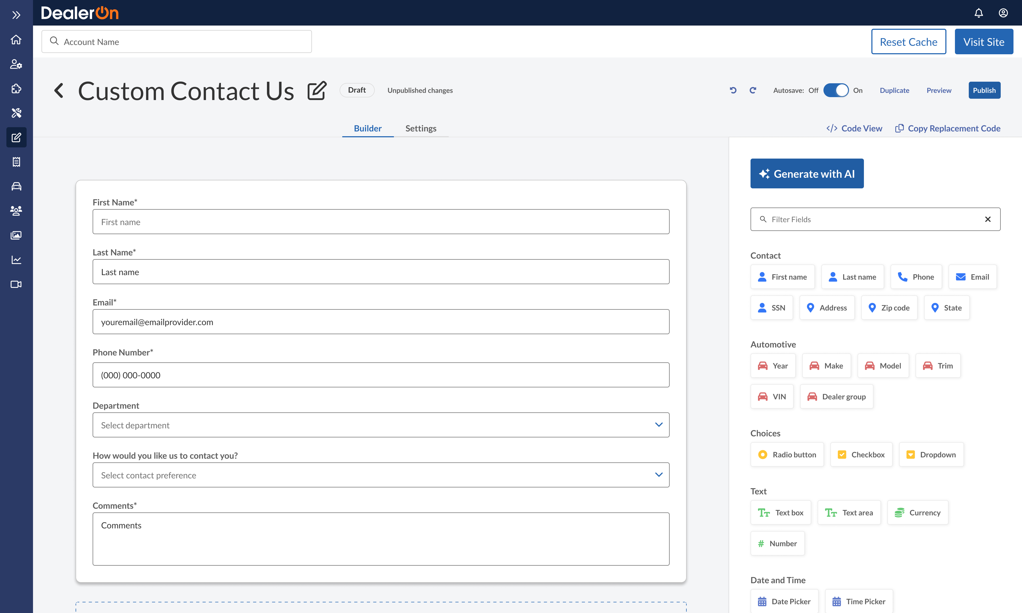Image resolution: width=1022 pixels, height=613 pixels.
Task: Toggle the Autosave switch
Action: [836, 90]
